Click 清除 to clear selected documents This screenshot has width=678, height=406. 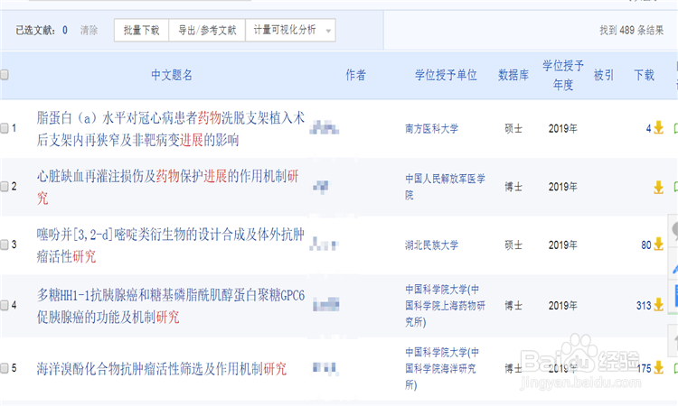[89, 30]
